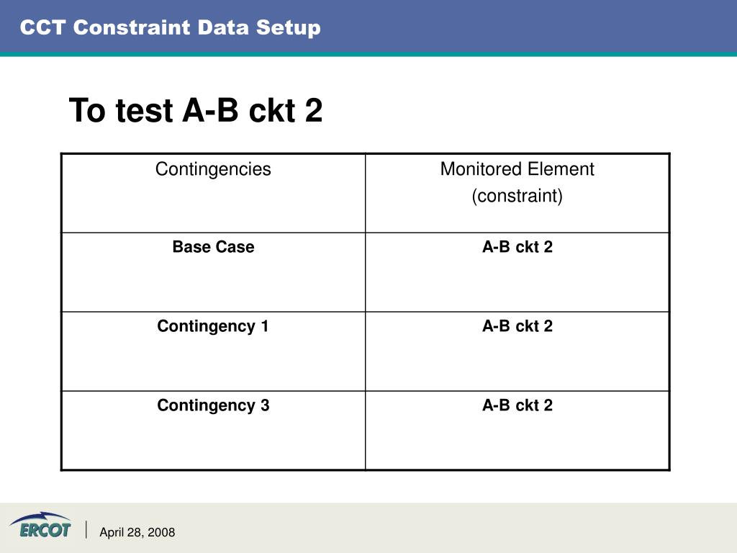This screenshot has height=553, width=737.
Task: Click the teal stripe under the header
Action: pyautogui.click(x=368, y=54)
